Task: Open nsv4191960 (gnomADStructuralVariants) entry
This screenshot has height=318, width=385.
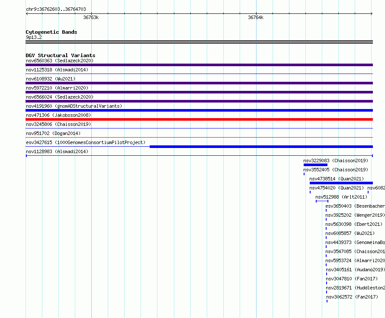Action: 74,106
